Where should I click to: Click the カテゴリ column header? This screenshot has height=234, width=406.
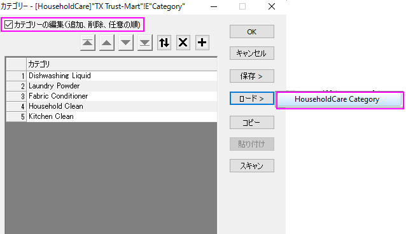tap(122, 64)
